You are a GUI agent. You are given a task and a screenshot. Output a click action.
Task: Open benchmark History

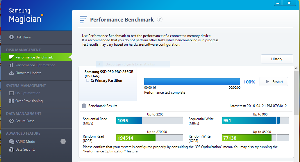click(x=277, y=59)
